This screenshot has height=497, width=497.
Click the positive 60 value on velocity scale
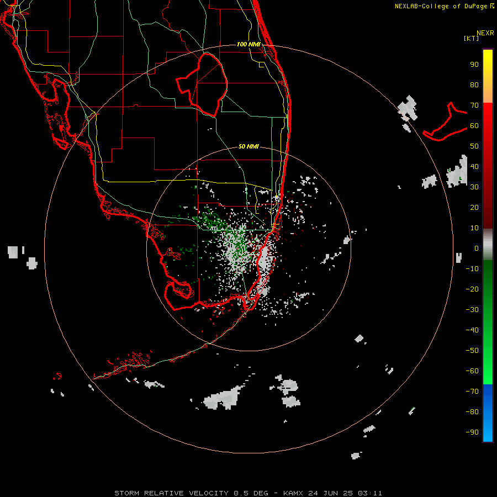[474, 125]
